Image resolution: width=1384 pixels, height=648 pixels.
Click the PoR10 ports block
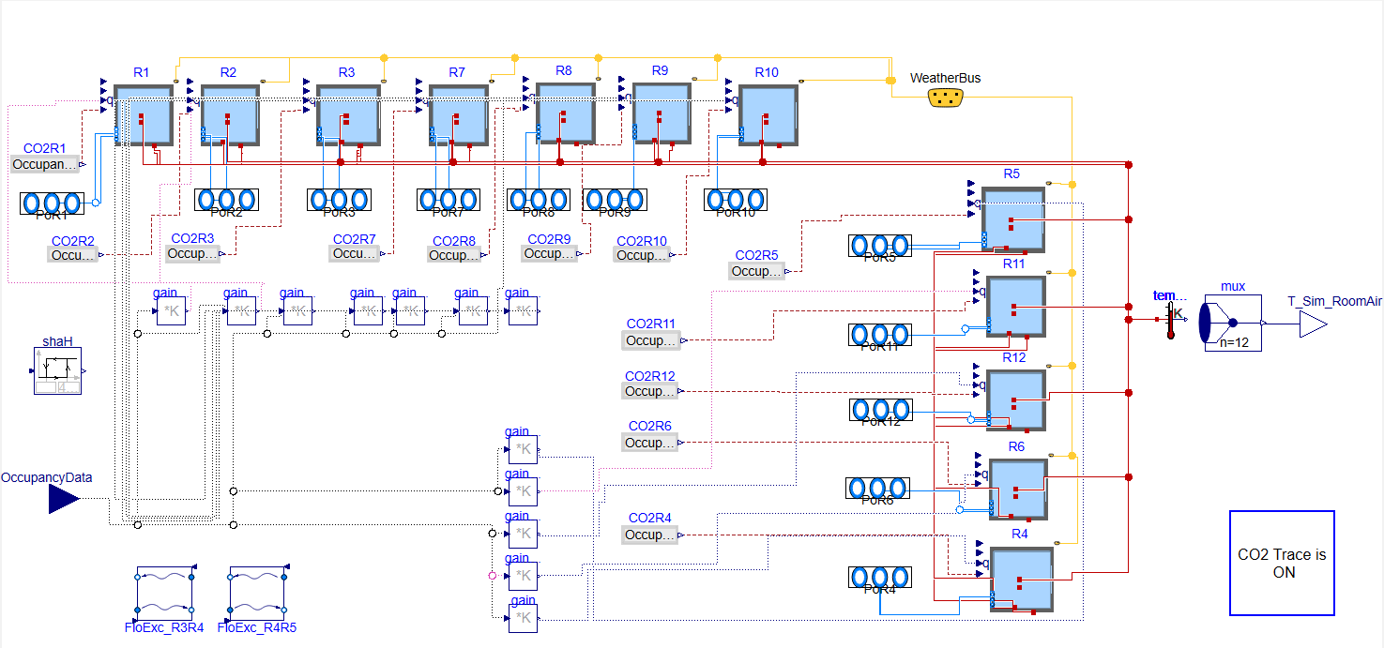(736, 200)
